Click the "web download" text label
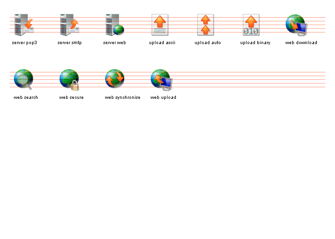 (301, 43)
